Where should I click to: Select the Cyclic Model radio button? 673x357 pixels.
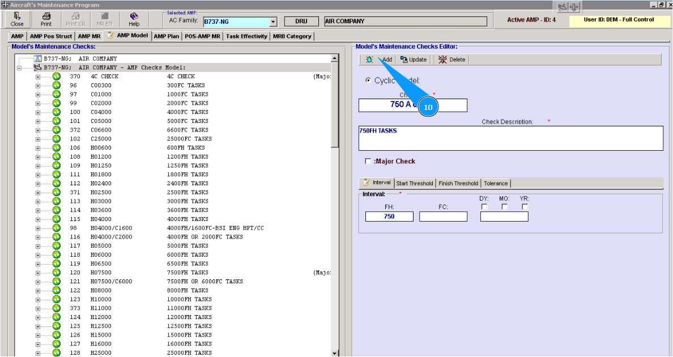point(369,81)
